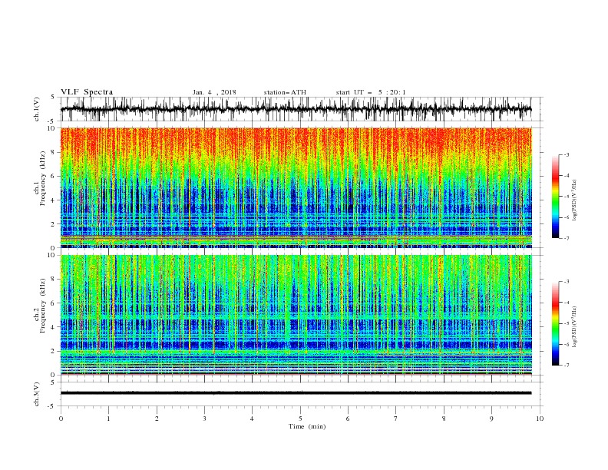
Task: Click the "5" tick of ch.3(V) axis
Action: coord(53,382)
